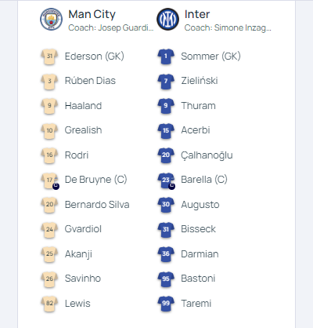Screen dimensions: 313x328
Task: Click the coach Simone Inzaghi text
Action: (228, 27)
